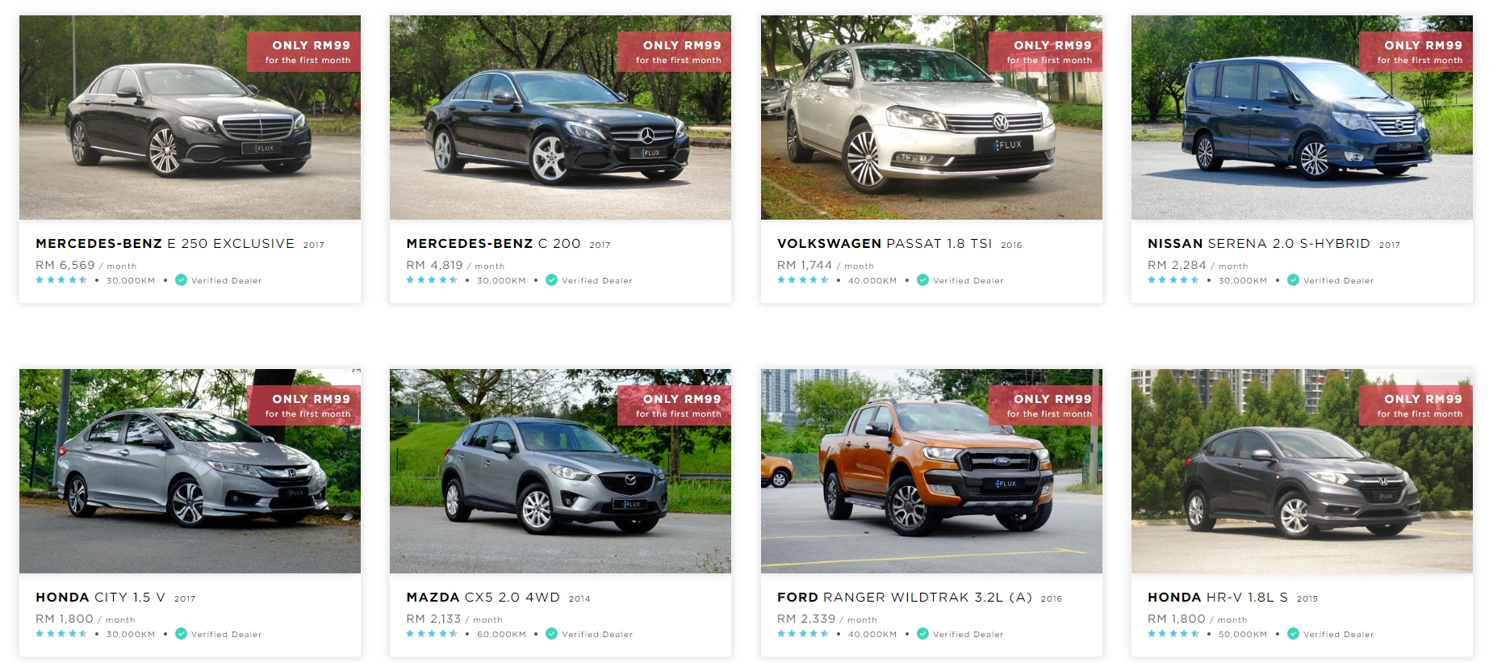The width and height of the screenshot is (1489, 663).
Task: Open Mercedes-Benz E 250 Exclusive car photo
Action: pyautogui.click(x=190, y=117)
